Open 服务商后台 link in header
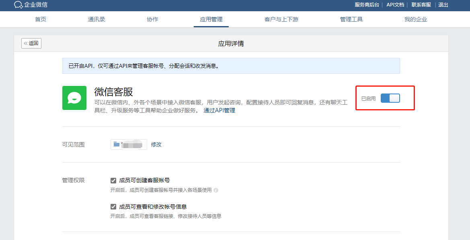Screen dimensions: 470x240 pyautogui.click(x=367, y=5)
